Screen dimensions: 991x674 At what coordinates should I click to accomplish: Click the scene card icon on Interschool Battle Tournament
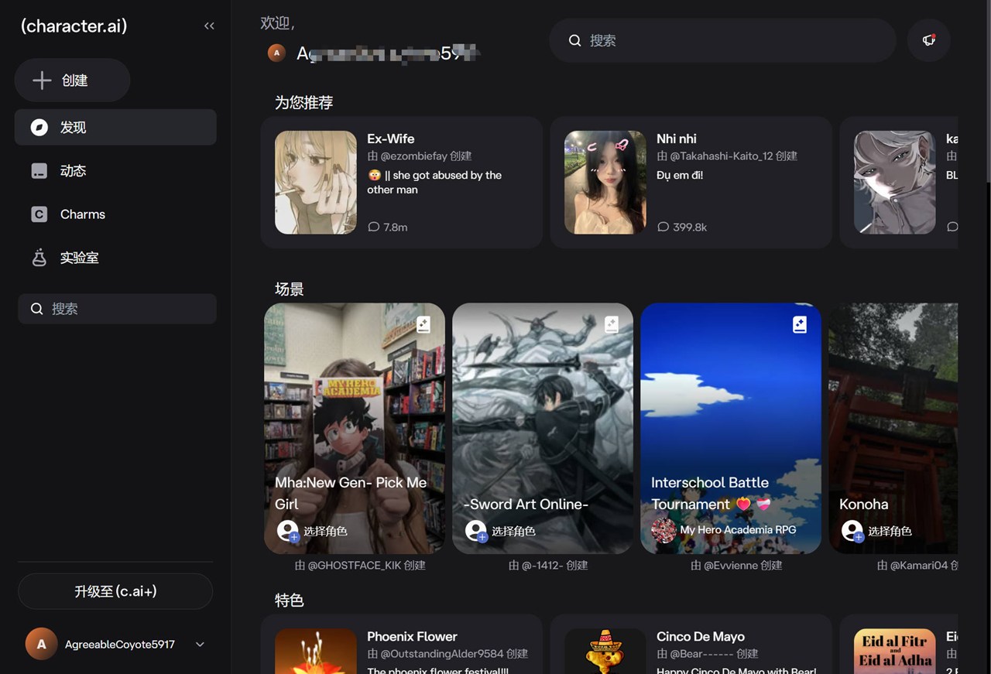[800, 325]
